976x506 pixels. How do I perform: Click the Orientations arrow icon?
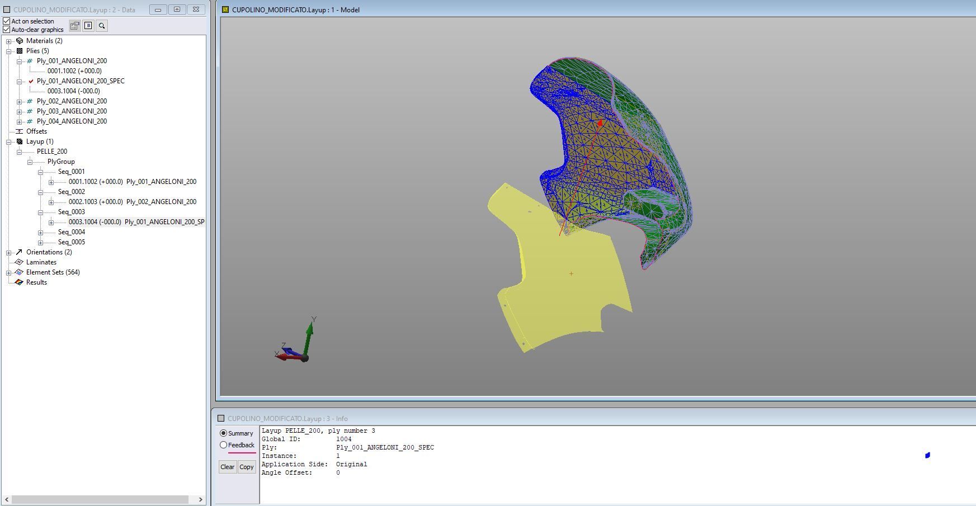click(x=20, y=252)
